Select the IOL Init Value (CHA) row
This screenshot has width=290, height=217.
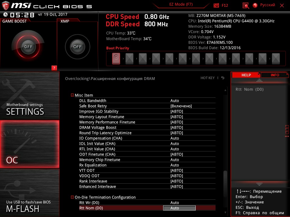pos(147,144)
